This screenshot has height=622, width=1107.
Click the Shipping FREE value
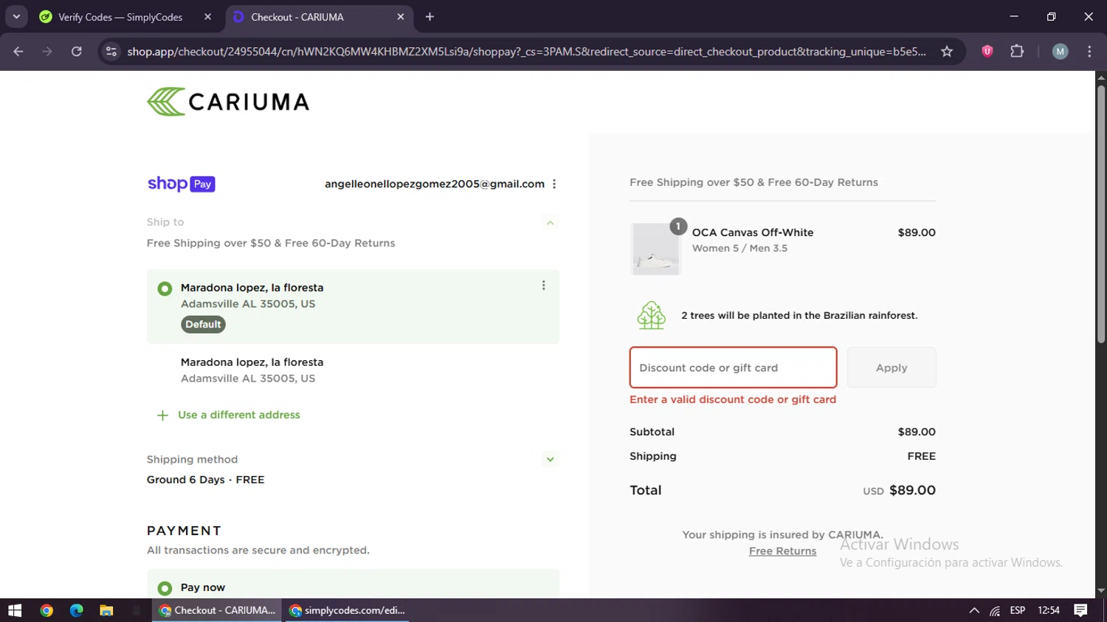pos(921,456)
